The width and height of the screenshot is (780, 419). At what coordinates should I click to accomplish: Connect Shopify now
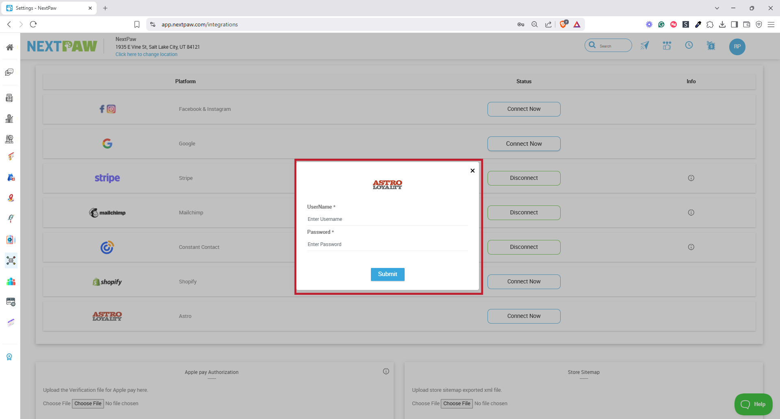[x=524, y=281]
